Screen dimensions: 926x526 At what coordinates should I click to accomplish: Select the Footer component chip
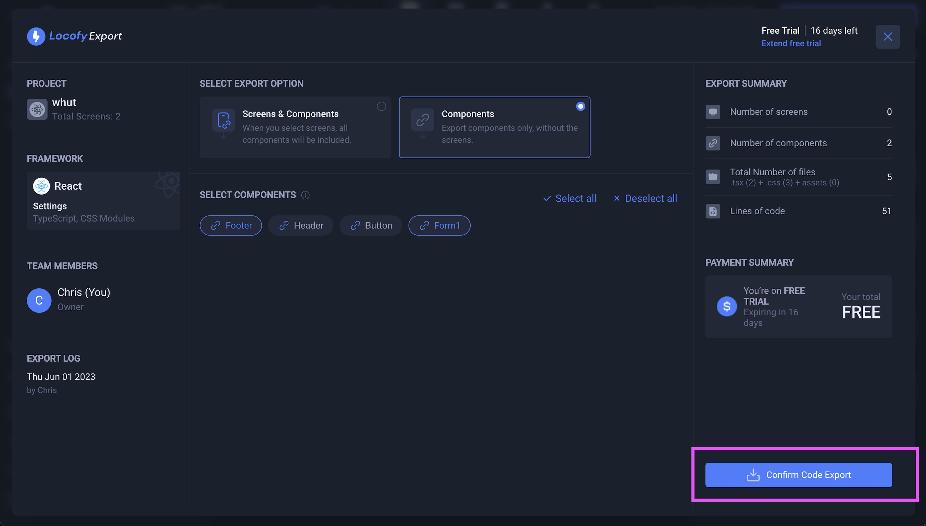coord(231,225)
